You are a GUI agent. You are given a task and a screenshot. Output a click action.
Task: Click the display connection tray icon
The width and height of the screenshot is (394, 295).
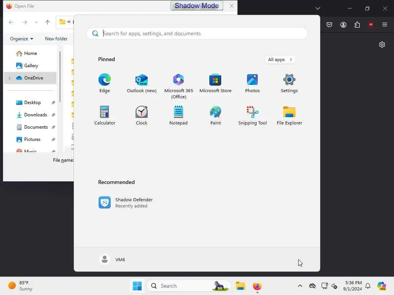pyautogui.click(x=324, y=286)
